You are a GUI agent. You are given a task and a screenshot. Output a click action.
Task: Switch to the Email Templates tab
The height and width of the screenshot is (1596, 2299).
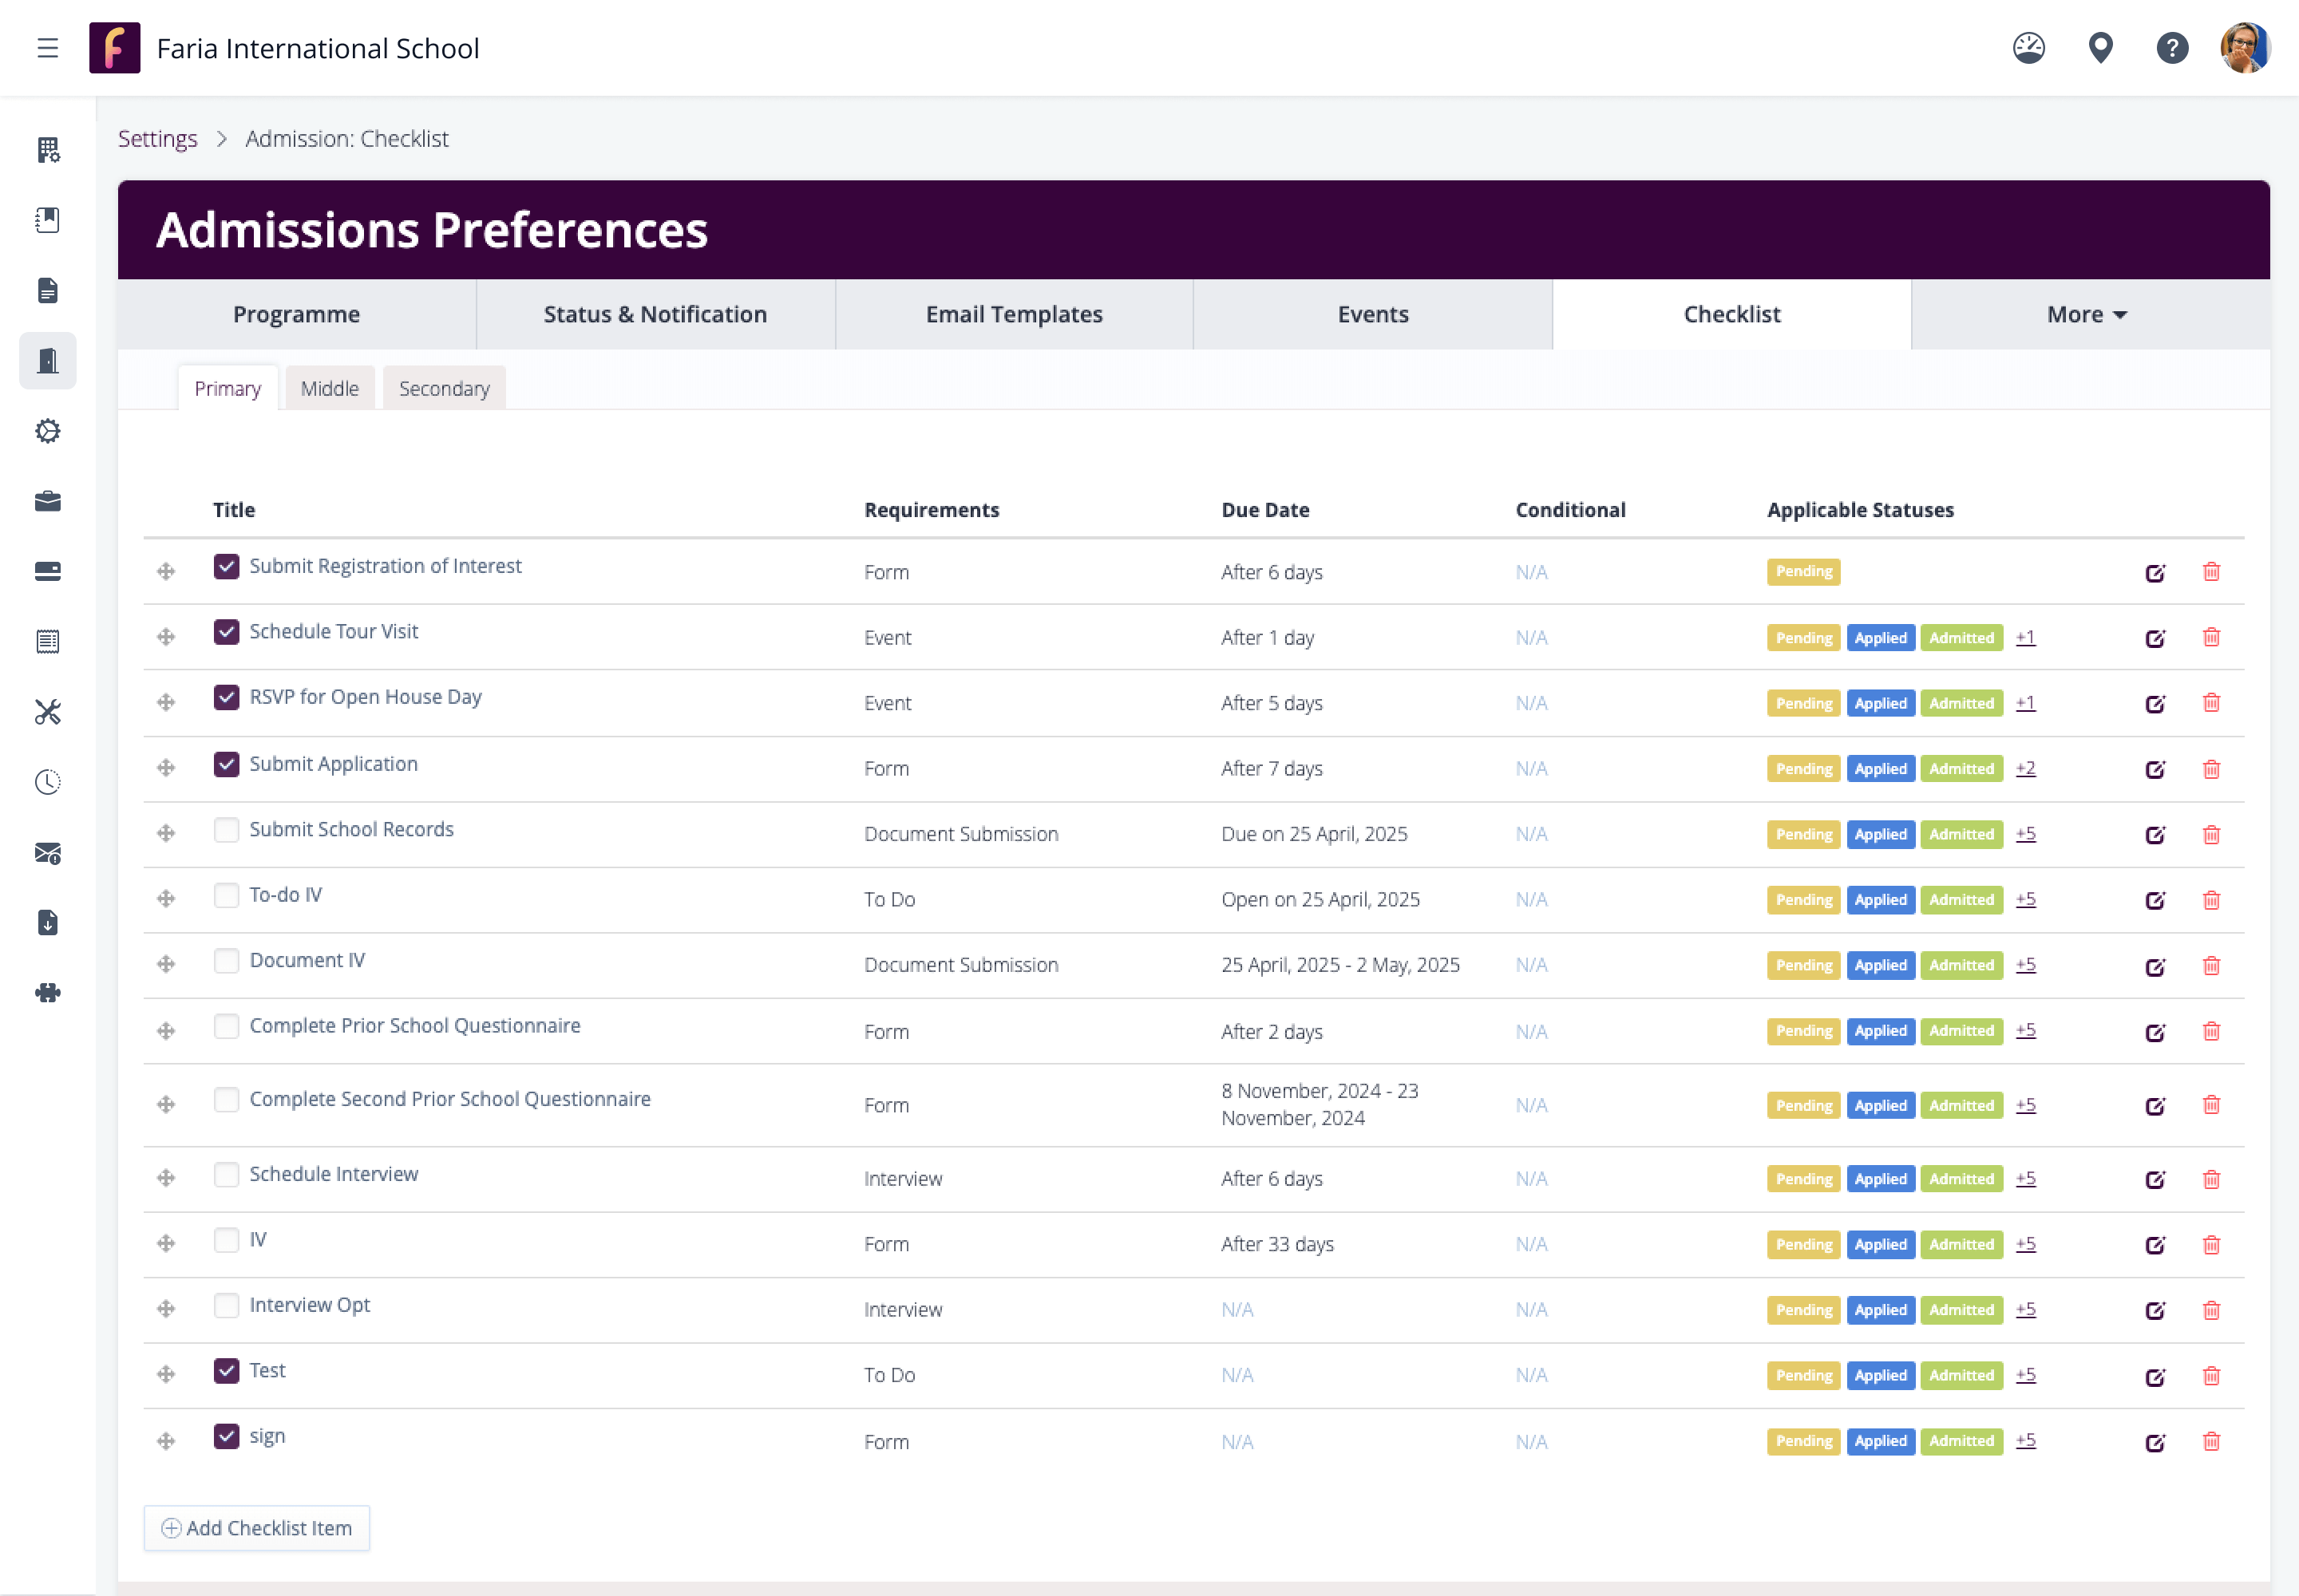(1014, 314)
